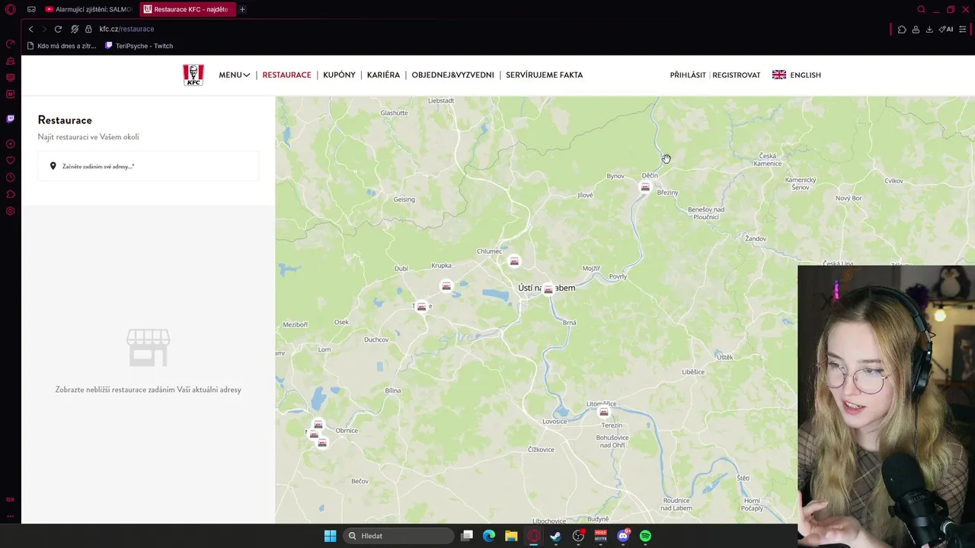Open OBS Studio from the taskbar
The image size is (975, 548).
point(578,536)
